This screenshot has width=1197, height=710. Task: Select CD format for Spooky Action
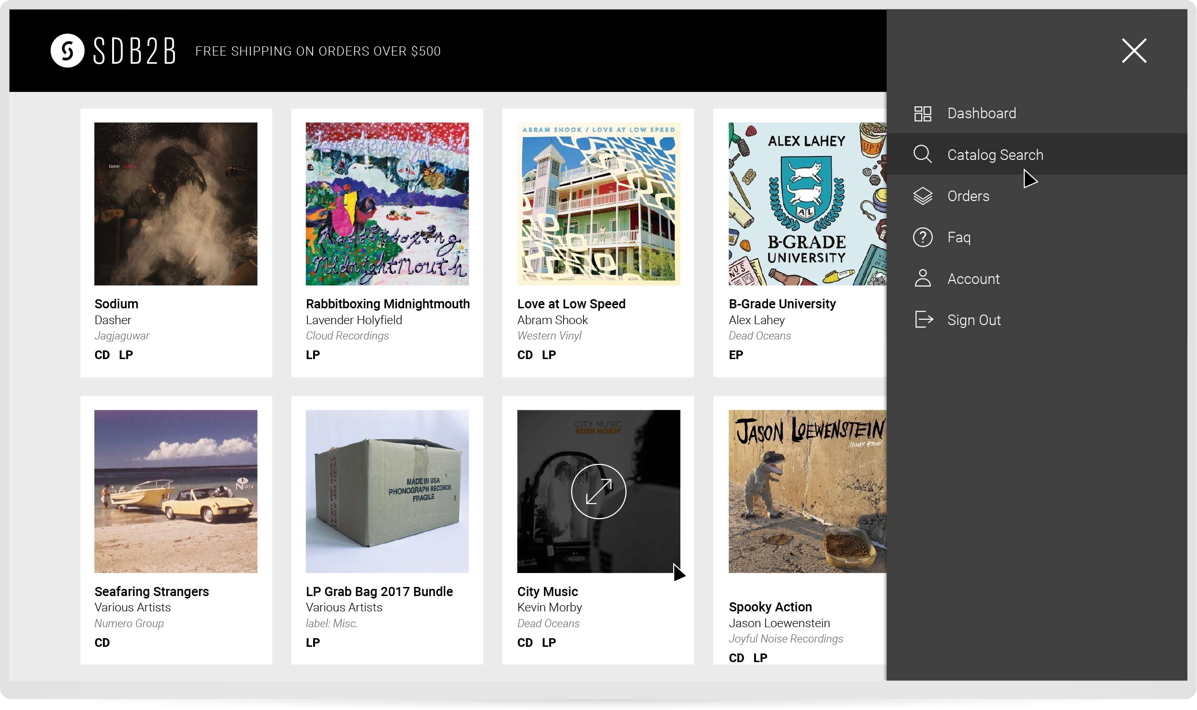[x=736, y=658]
